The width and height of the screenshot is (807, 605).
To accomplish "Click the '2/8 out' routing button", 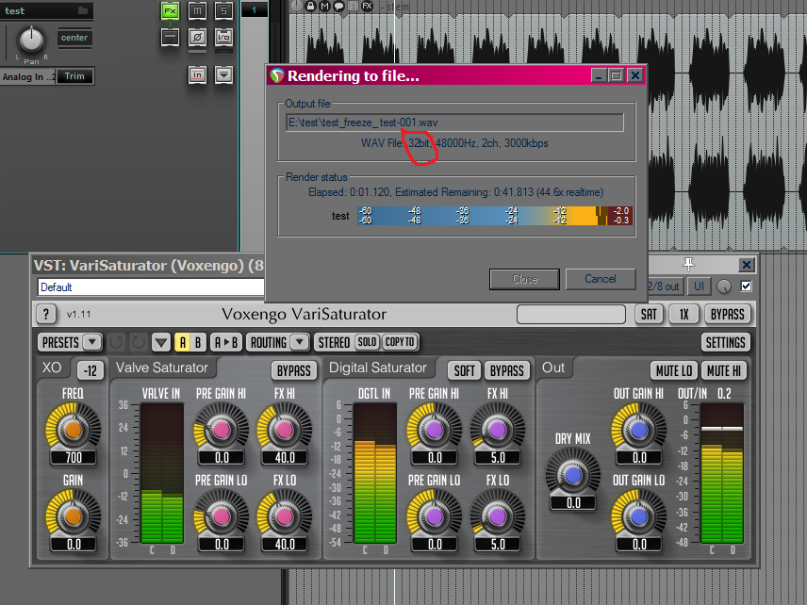I will coord(665,286).
